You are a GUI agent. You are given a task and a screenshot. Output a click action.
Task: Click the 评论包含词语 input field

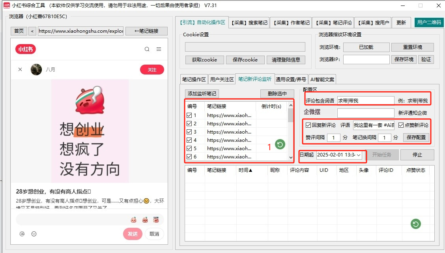tap(365, 101)
